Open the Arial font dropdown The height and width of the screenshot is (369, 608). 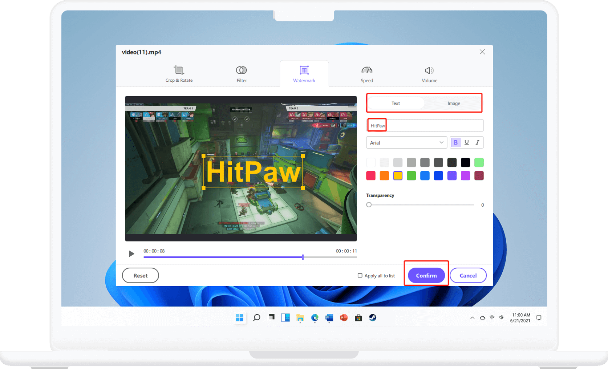[406, 143]
